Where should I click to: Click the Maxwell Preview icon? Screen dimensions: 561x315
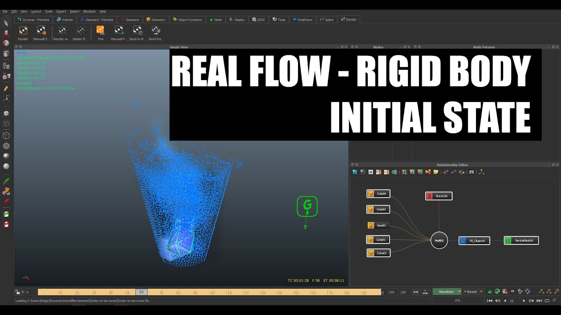coord(119,30)
